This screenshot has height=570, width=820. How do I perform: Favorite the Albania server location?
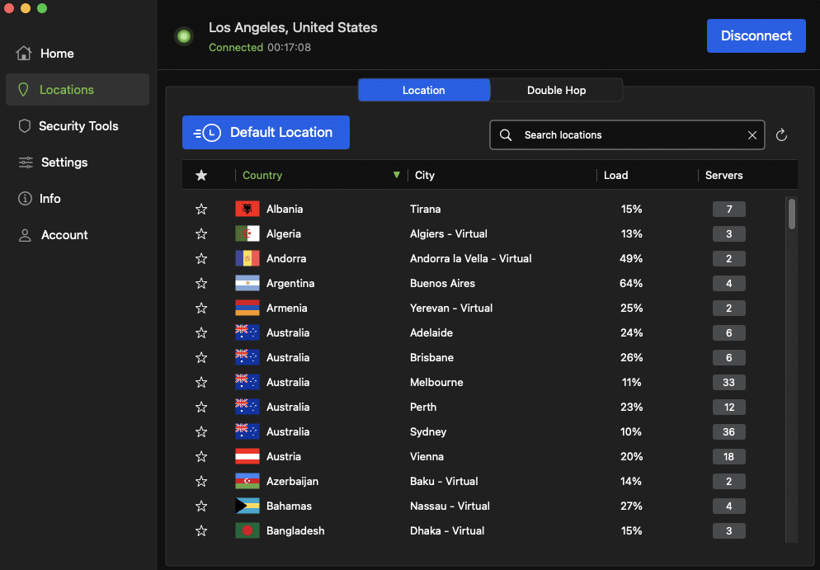point(201,209)
